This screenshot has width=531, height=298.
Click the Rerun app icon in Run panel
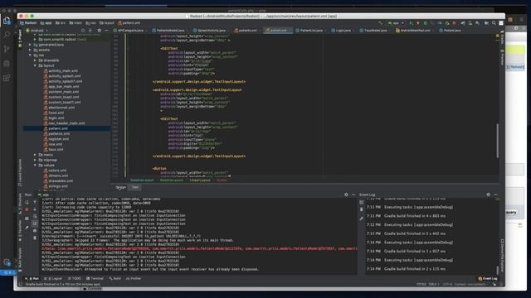27,202
